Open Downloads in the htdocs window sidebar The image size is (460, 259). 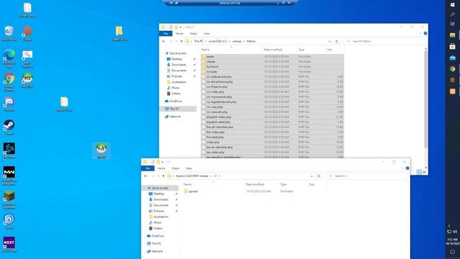pos(179,65)
